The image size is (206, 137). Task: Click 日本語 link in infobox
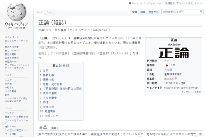coord(168,70)
